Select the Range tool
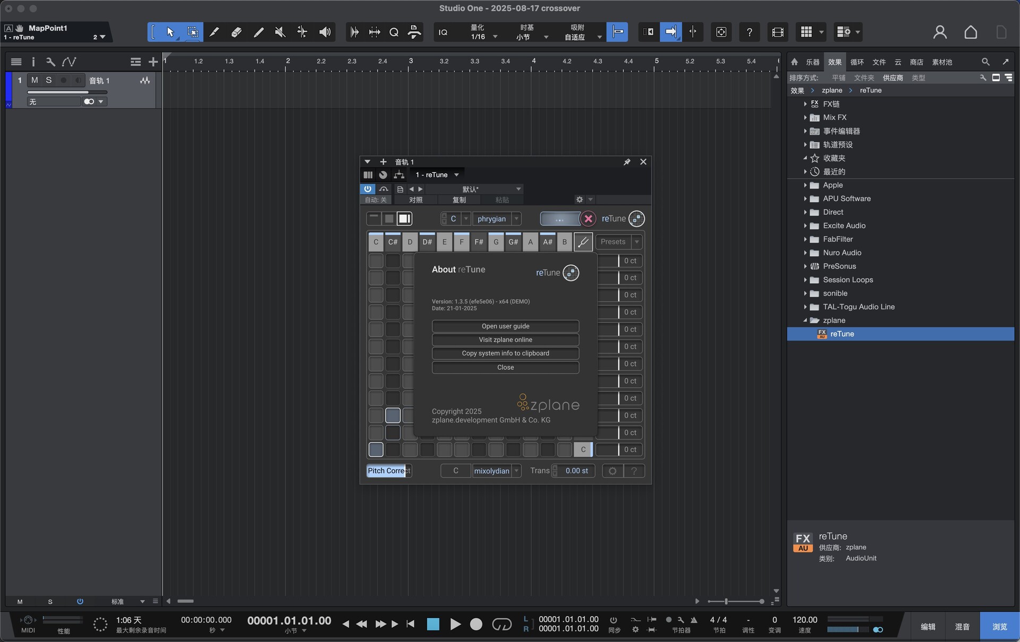Screen dimensions: 1020x642 pyautogui.click(x=192, y=32)
